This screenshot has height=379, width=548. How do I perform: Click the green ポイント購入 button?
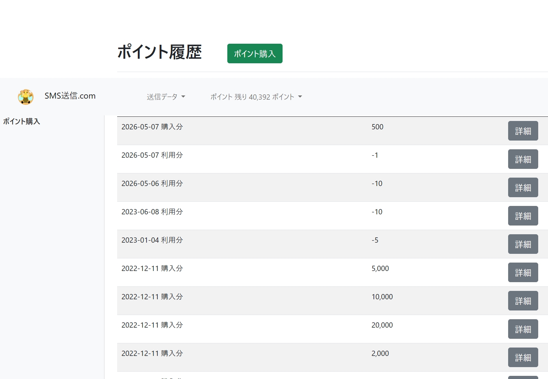pyautogui.click(x=255, y=53)
